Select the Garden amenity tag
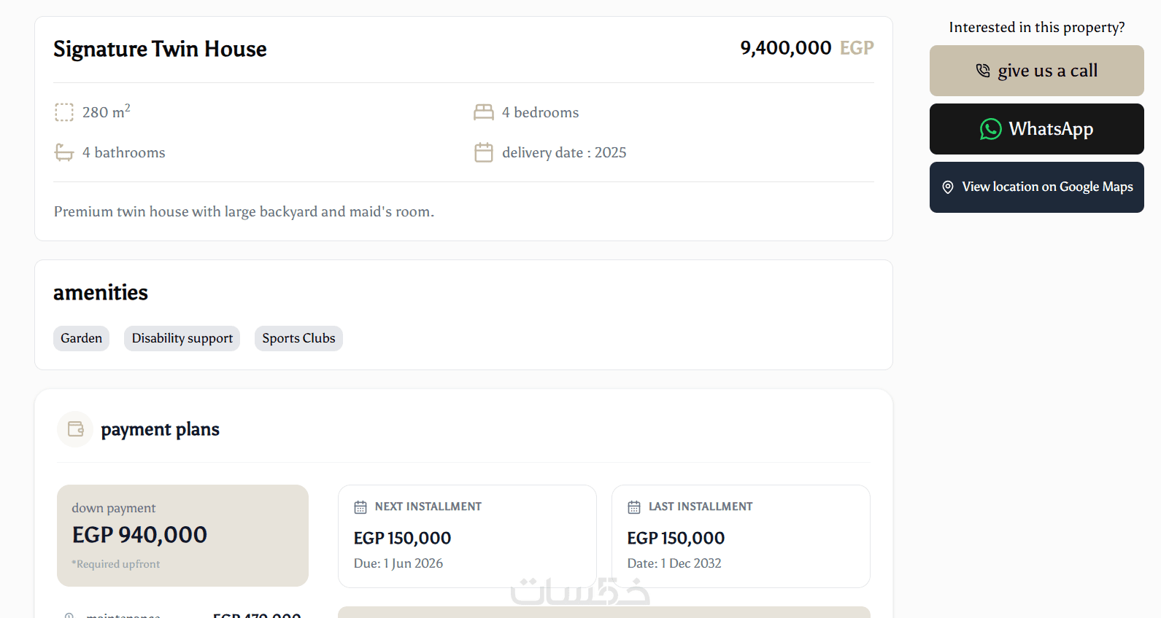This screenshot has width=1161, height=618. coord(81,338)
